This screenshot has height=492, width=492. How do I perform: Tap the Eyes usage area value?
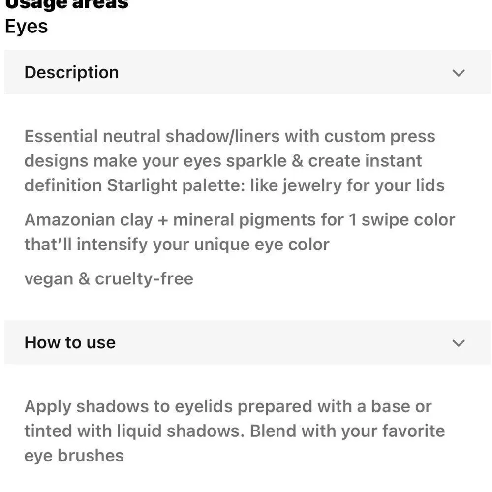[27, 27]
